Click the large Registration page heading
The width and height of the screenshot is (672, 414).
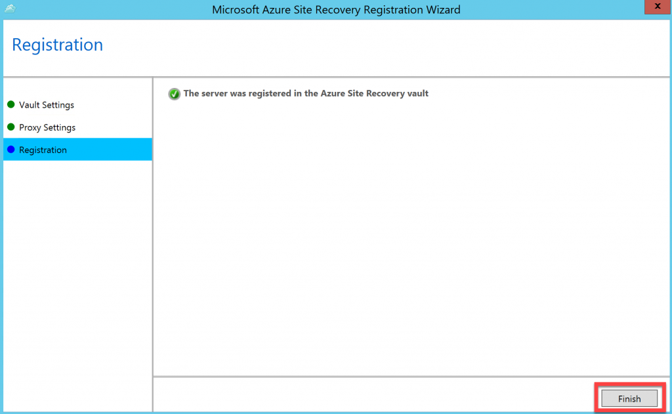coord(58,45)
